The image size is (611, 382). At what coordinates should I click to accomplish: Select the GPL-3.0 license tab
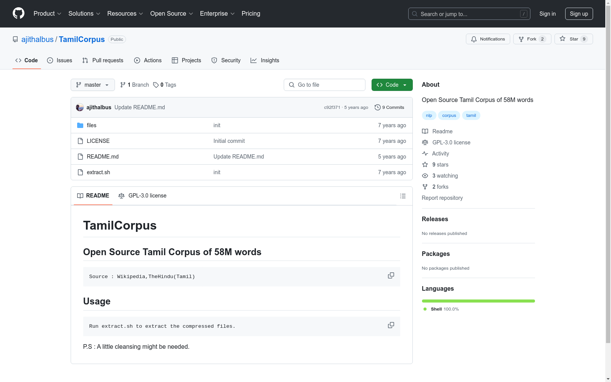142,196
